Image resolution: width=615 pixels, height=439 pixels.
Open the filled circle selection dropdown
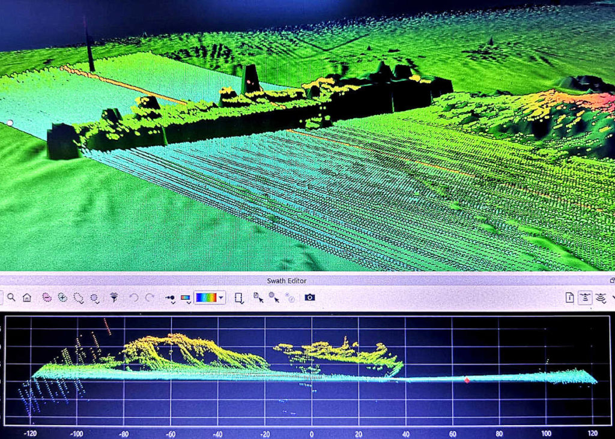94,298
